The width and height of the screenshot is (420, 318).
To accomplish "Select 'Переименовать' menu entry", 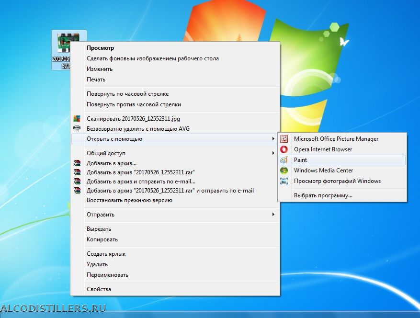I will pyautogui.click(x=107, y=275).
